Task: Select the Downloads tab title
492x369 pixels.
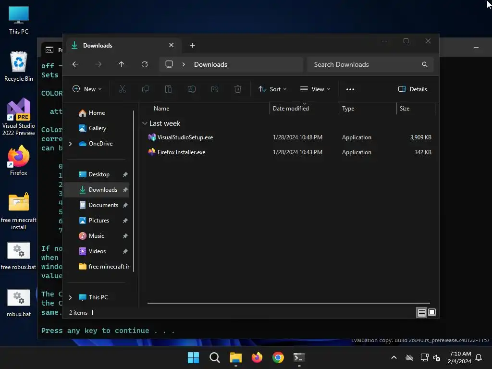Action: [98, 46]
